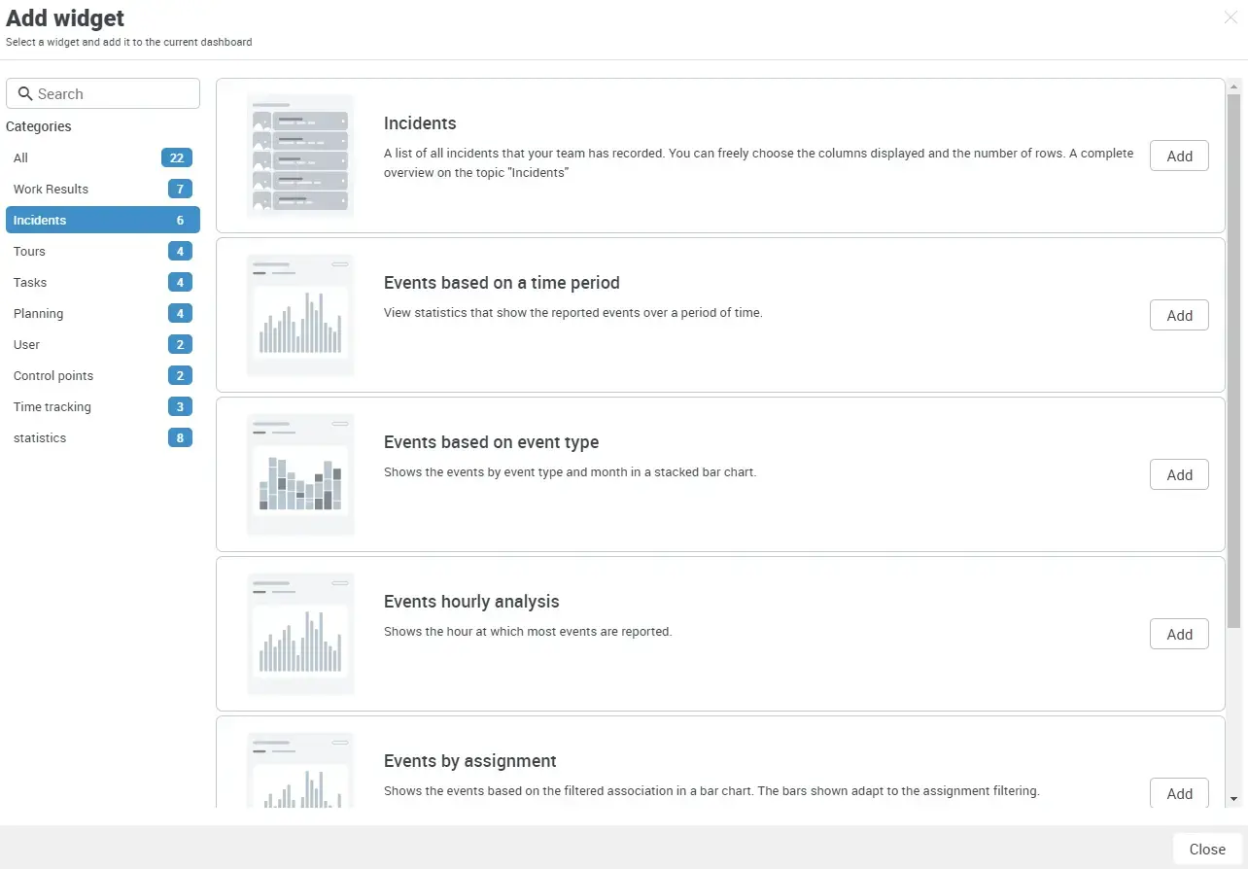Add the Incidents widget
Screen dimensions: 1248x869
pyautogui.click(x=1178, y=156)
